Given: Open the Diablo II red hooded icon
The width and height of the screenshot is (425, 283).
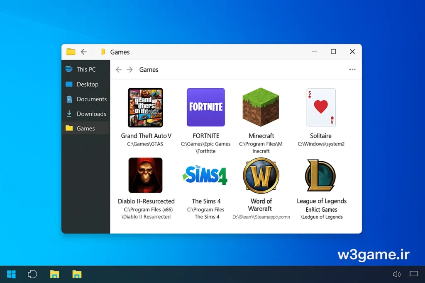Looking at the screenshot, I should tap(146, 175).
